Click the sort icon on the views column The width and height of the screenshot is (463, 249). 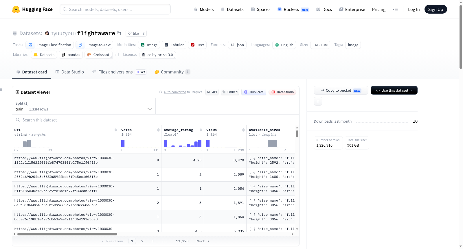(x=243, y=130)
